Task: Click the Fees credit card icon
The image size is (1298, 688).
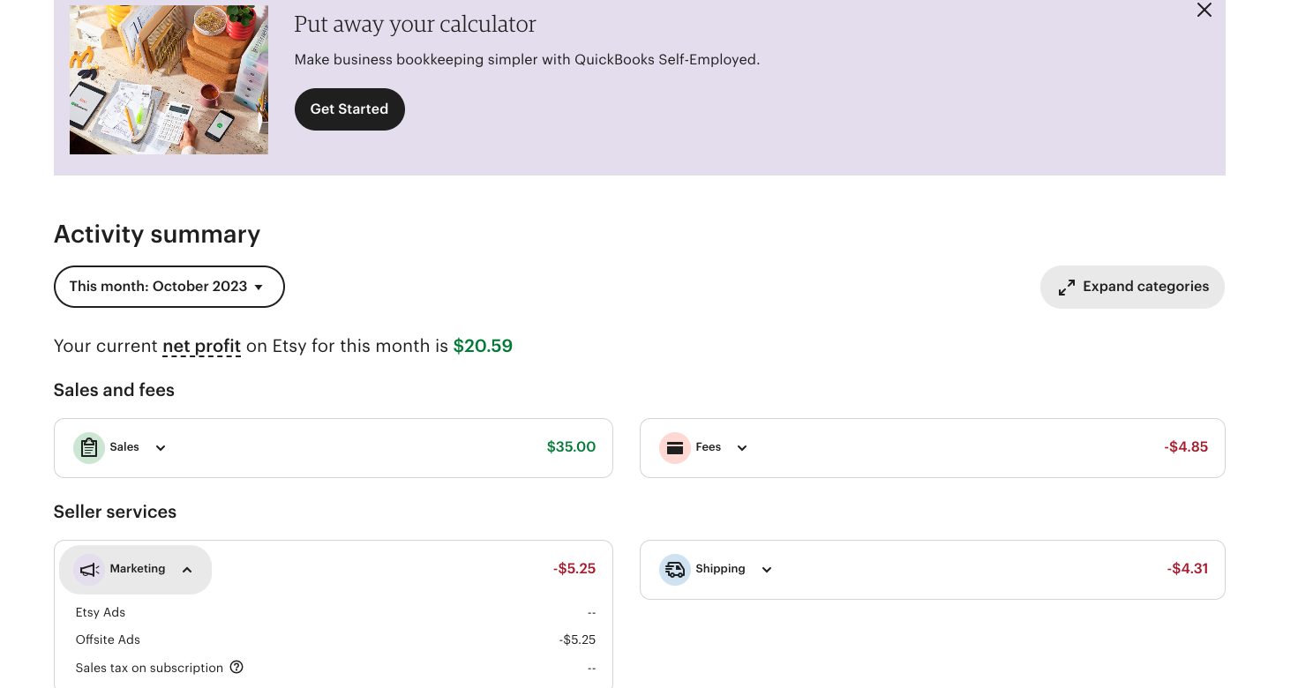Action: click(x=675, y=448)
